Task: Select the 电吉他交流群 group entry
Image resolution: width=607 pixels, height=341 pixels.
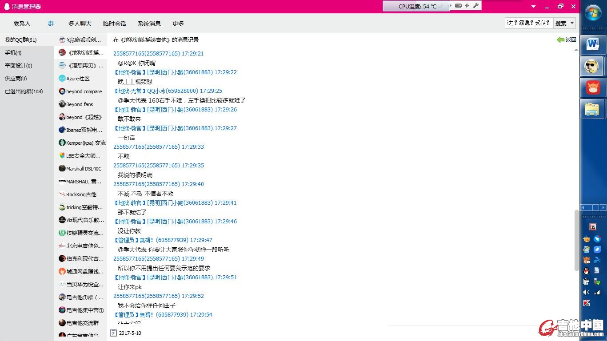Action: [80, 323]
